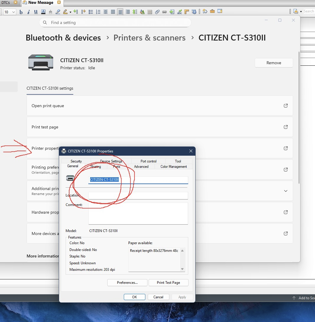Viewport: 315px width, 322px height.
Task: Go to Printers & scanners breadcrumb
Action: 150,38
